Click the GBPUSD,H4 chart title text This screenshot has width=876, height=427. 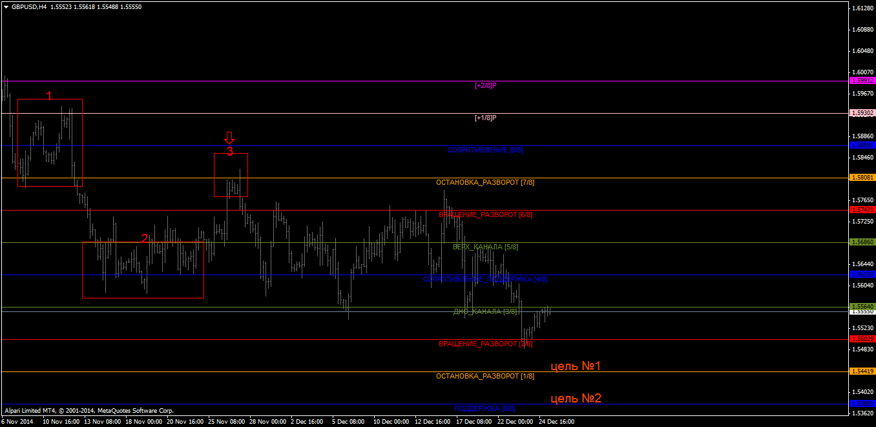[29, 6]
